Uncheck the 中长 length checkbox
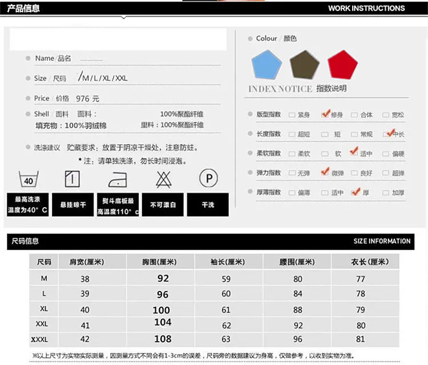The width and height of the screenshot is (428, 365). [389, 133]
